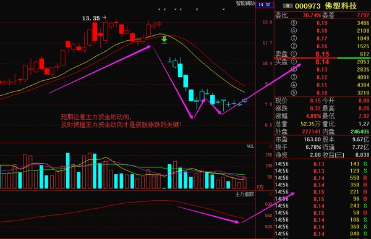Click the 13.35 high price marker
The image size is (371, 239).
pos(91,18)
